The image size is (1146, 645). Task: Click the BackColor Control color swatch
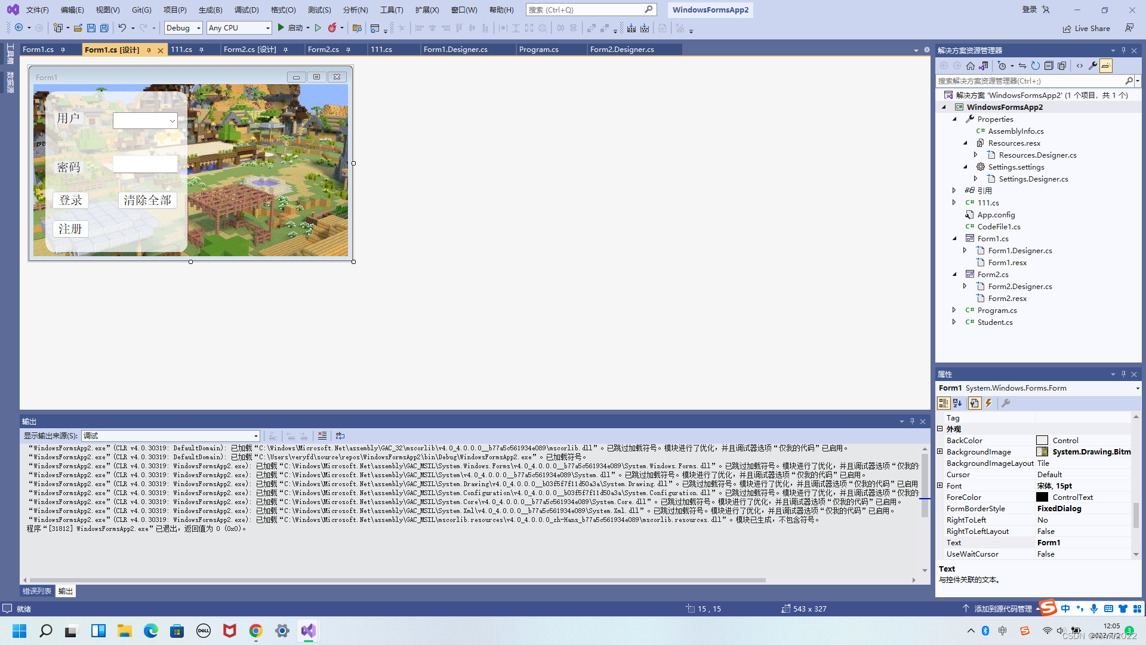tap(1042, 441)
